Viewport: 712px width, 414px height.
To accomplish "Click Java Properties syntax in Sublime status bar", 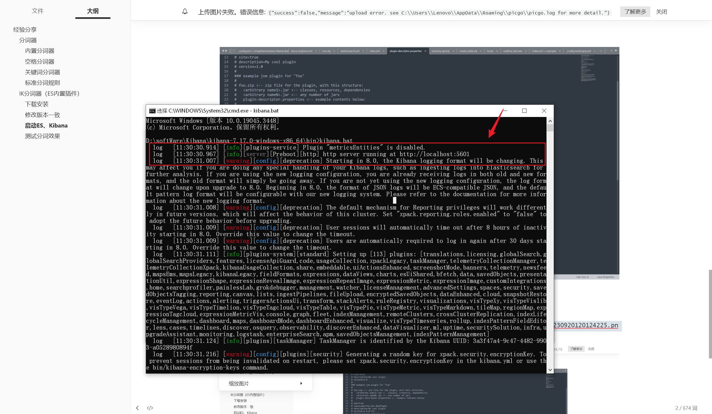I will 605,277.
